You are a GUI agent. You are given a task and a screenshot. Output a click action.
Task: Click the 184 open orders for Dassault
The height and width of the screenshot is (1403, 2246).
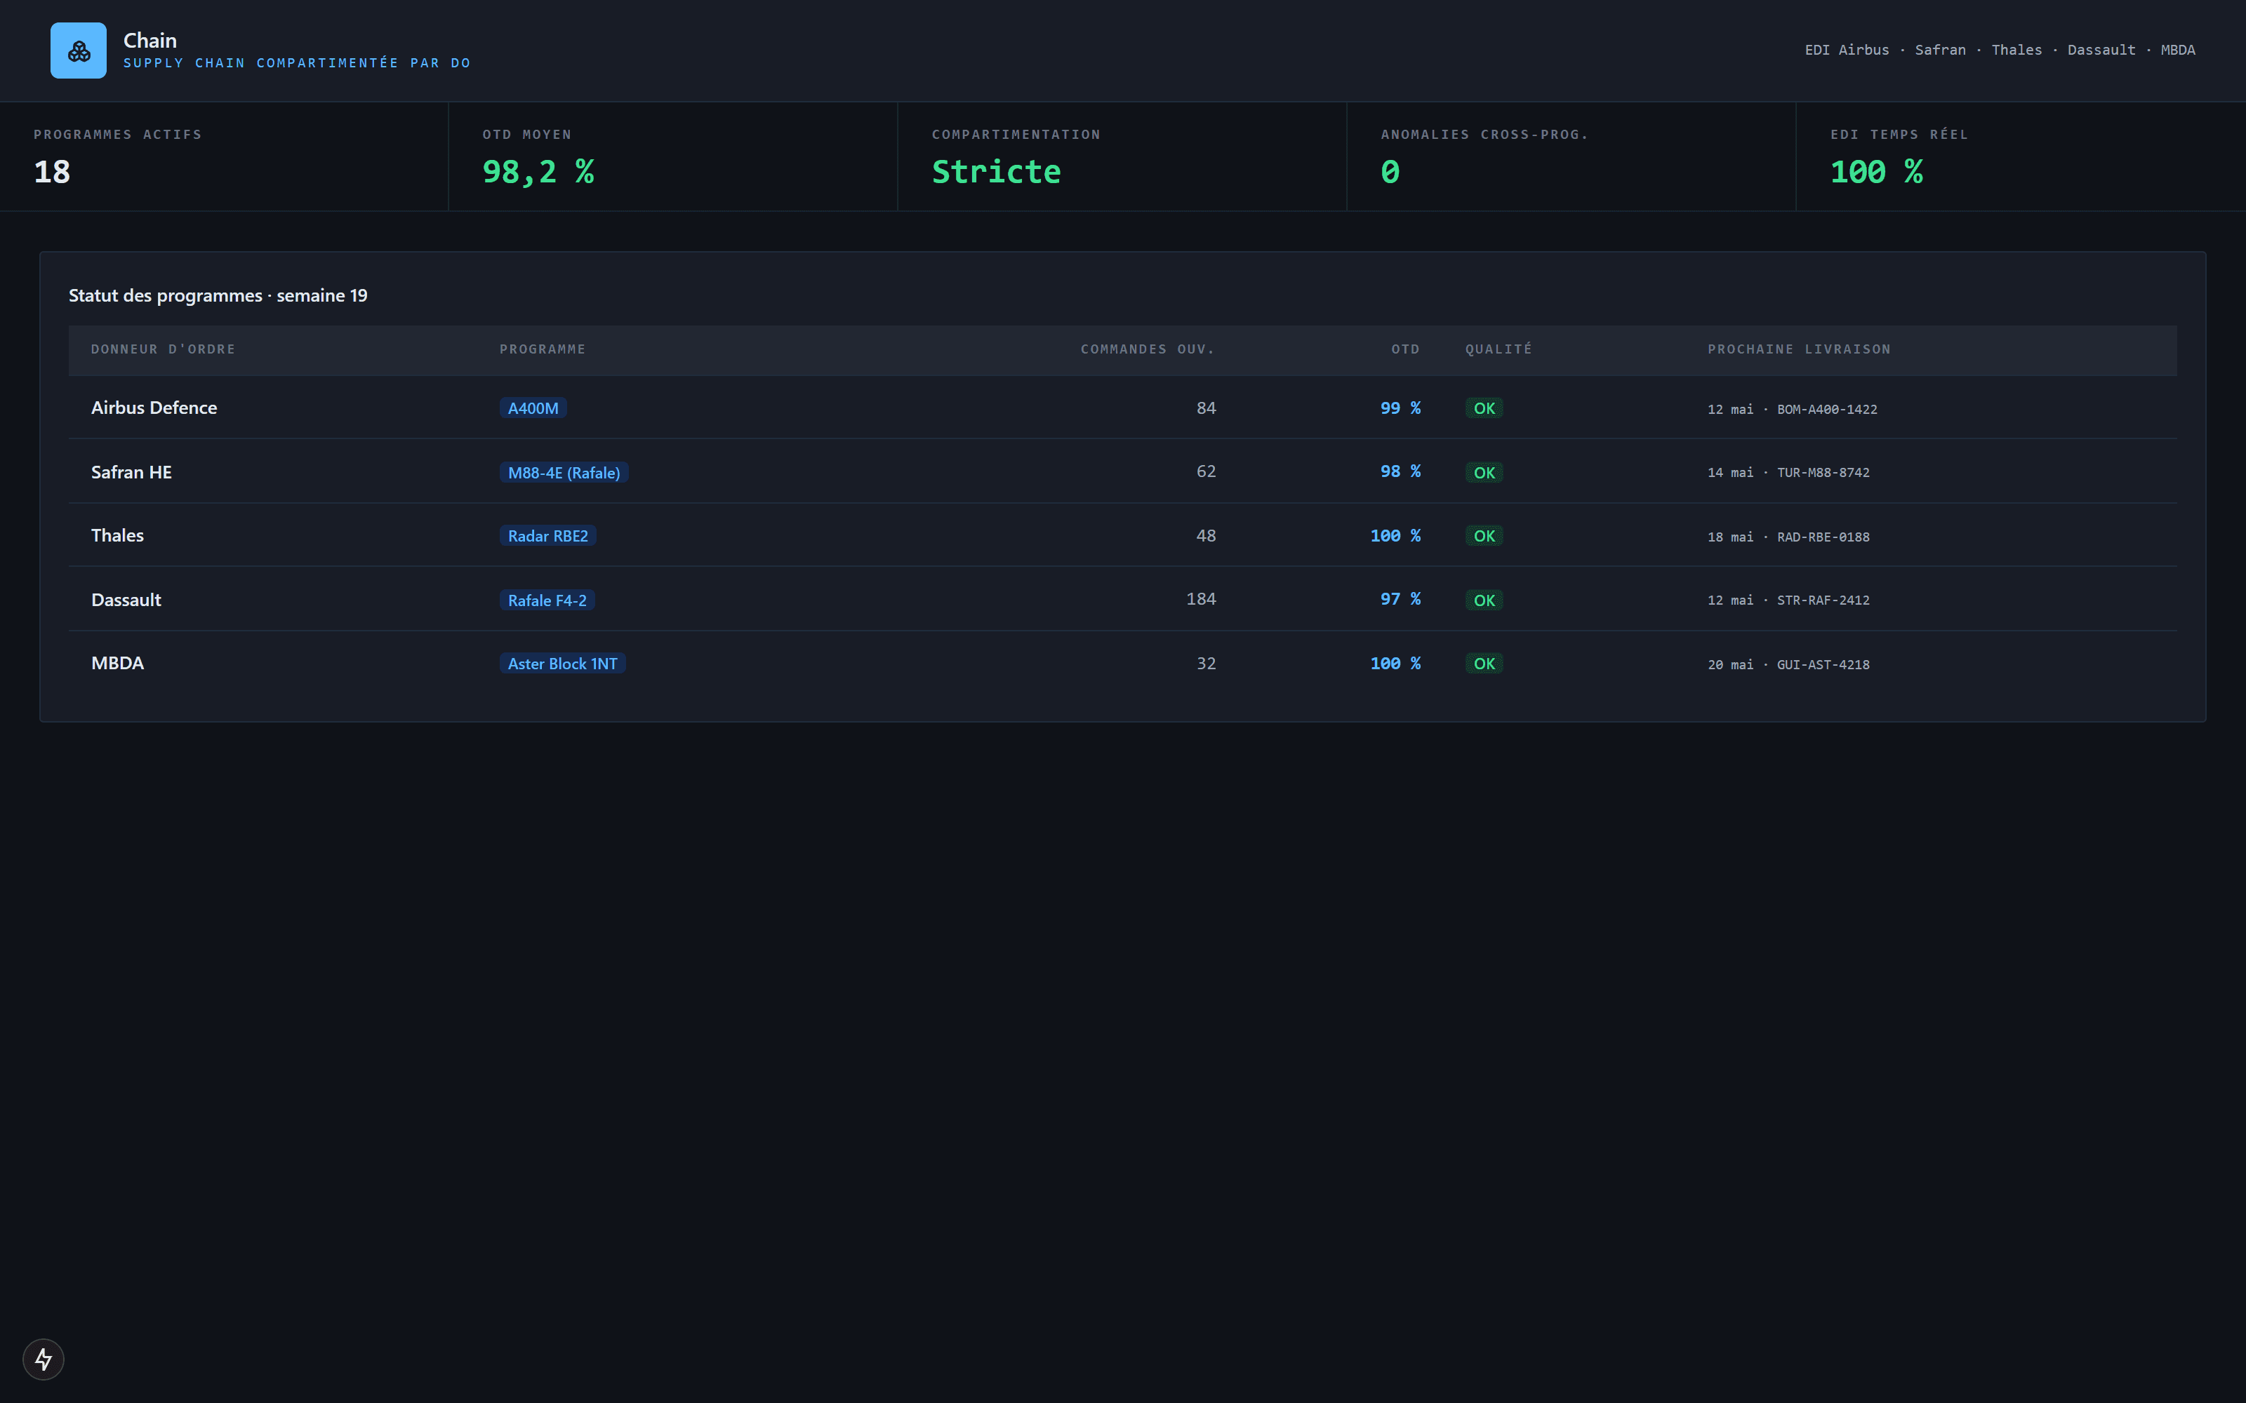coord(1201,598)
